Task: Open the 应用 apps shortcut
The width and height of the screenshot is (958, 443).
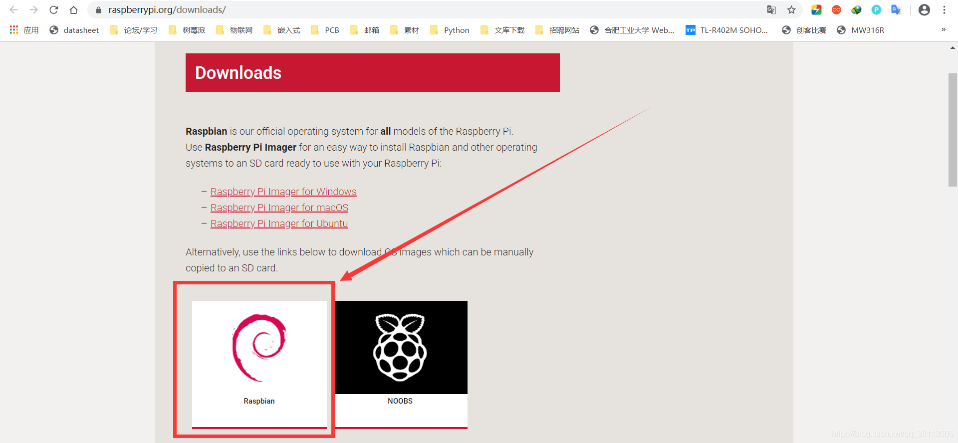Action: click(x=24, y=30)
